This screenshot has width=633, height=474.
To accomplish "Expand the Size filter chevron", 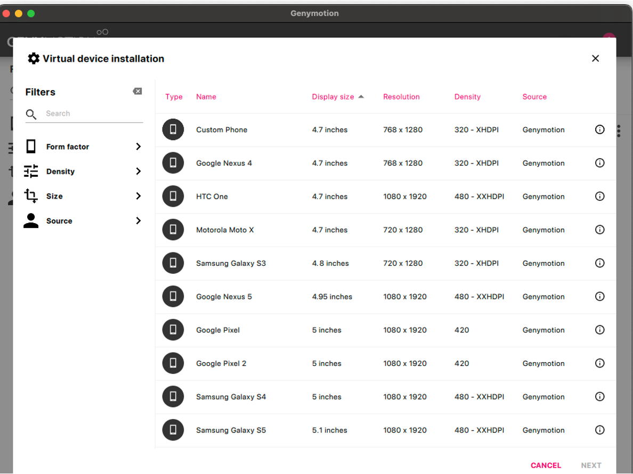I will click(x=139, y=196).
